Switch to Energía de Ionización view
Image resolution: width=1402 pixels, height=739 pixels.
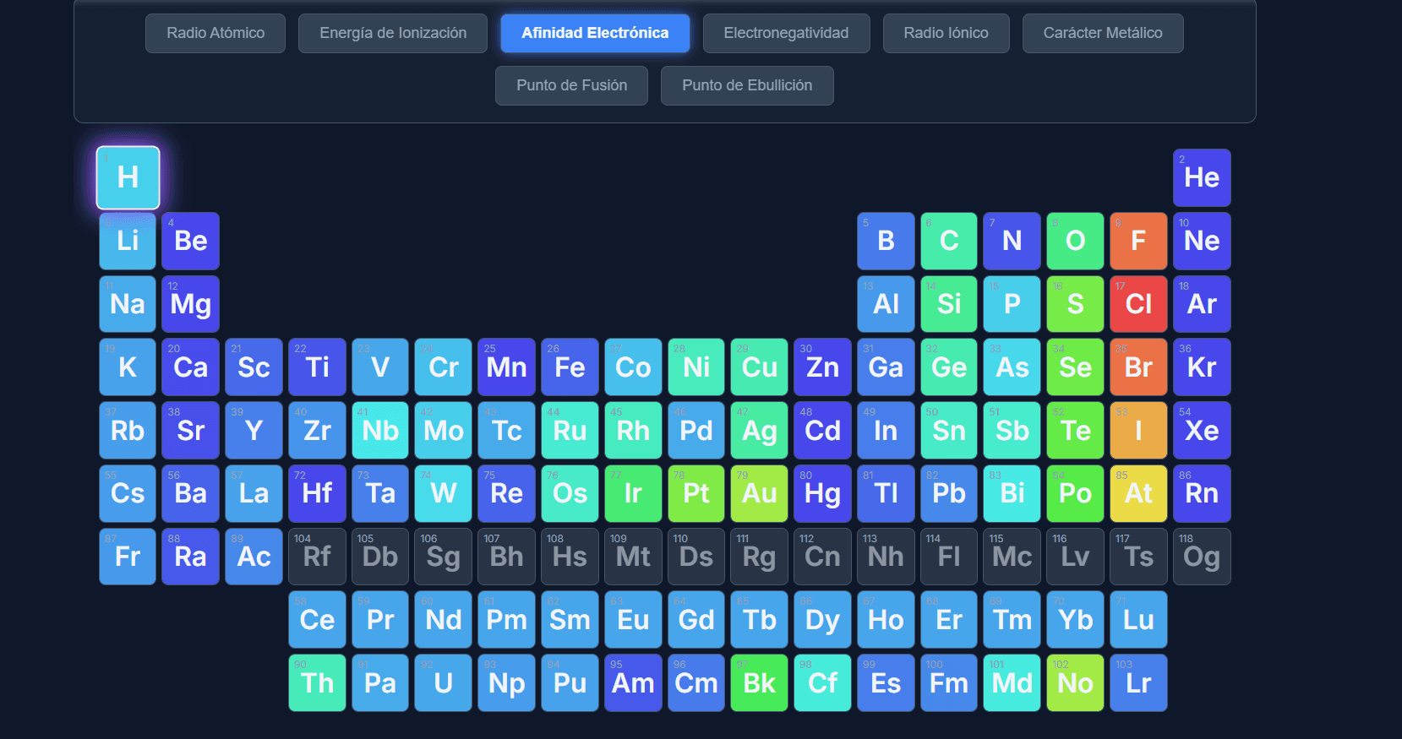click(x=392, y=33)
